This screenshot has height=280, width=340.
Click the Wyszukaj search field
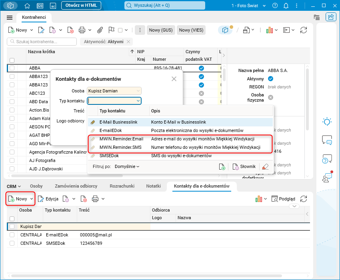(x=165, y=6)
